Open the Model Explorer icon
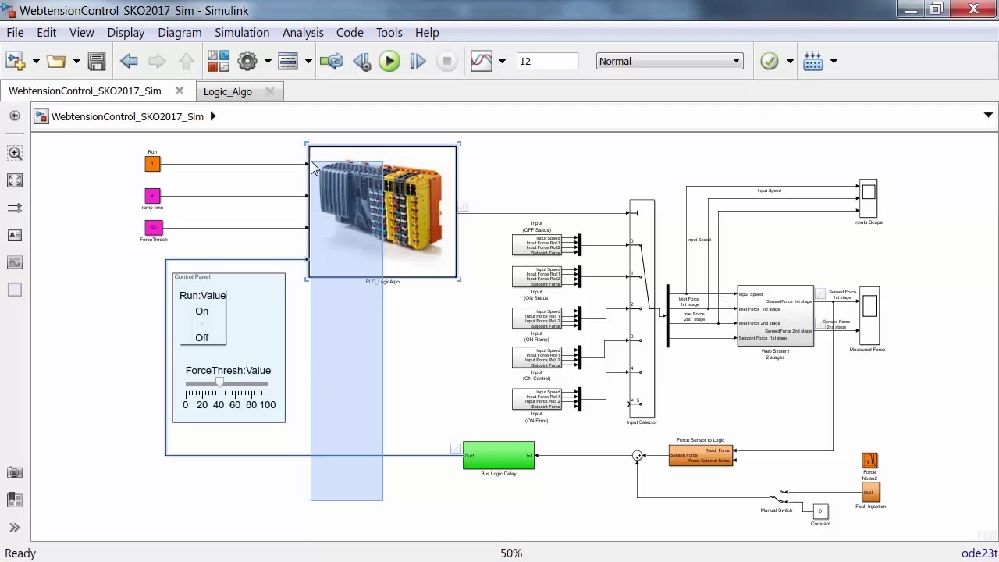The width and height of the screenshot is (999, 562). pyautogui.click(x=288, y=61)
